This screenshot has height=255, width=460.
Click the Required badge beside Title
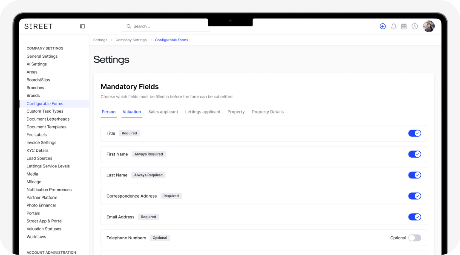pos(129,133)
